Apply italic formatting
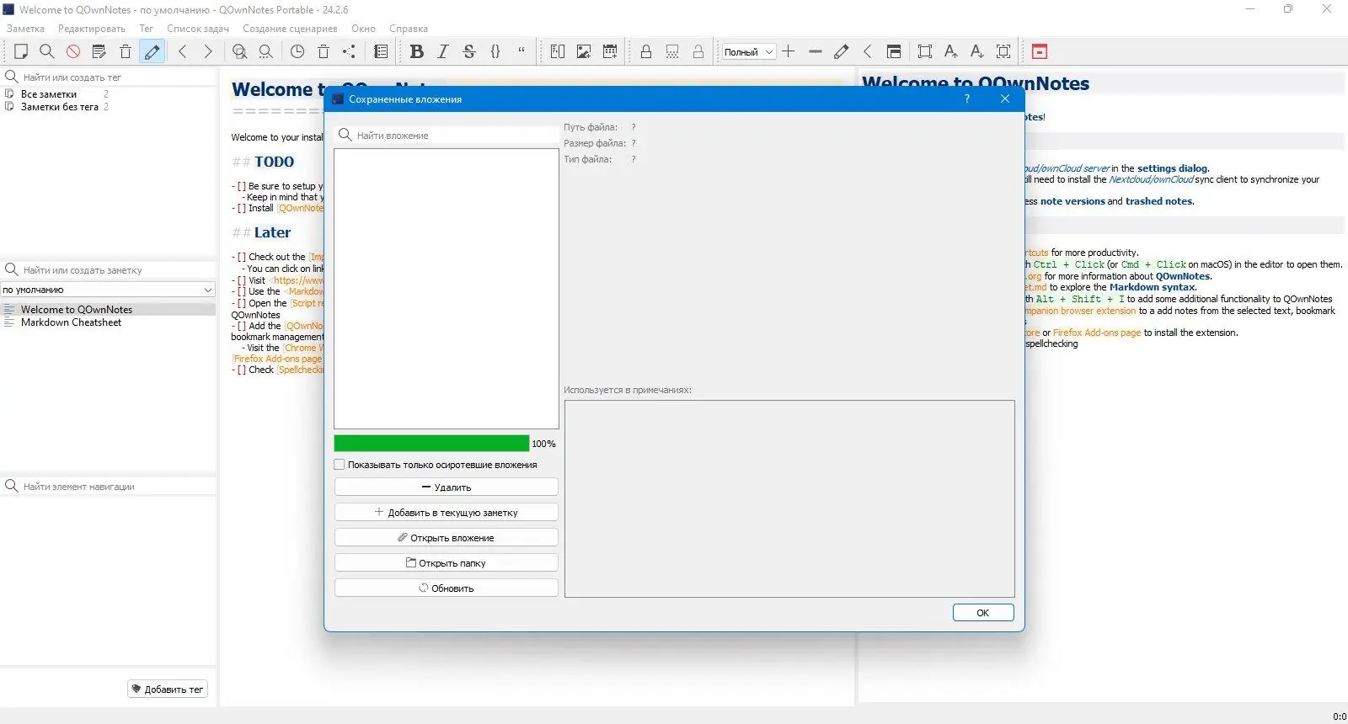 [x=443, y=51]
